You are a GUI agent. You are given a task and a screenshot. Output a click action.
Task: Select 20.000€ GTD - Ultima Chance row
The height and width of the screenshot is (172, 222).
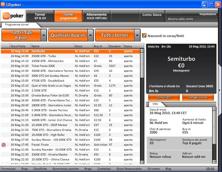click(70, 160)
